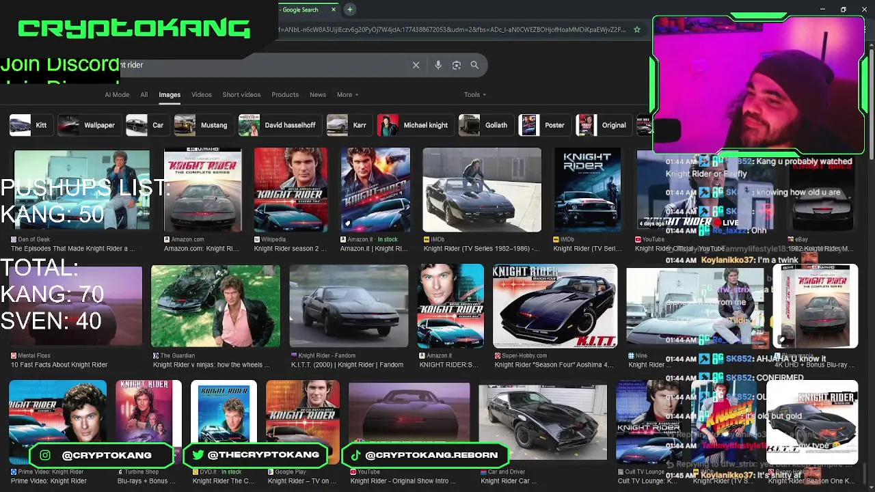
Task: Open Google Lens image search icon
Action: coord(457,65)
